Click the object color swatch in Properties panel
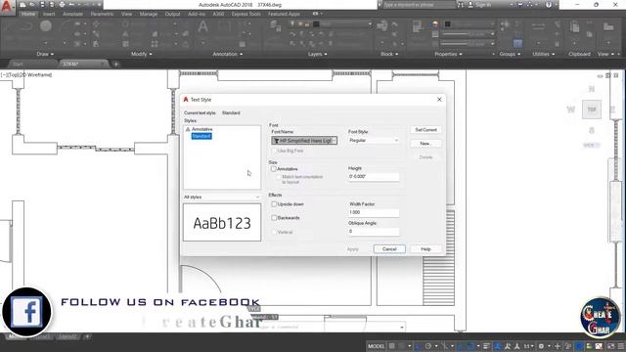The image size is (626, 352). pyautogui.click(x=448, y=23)
